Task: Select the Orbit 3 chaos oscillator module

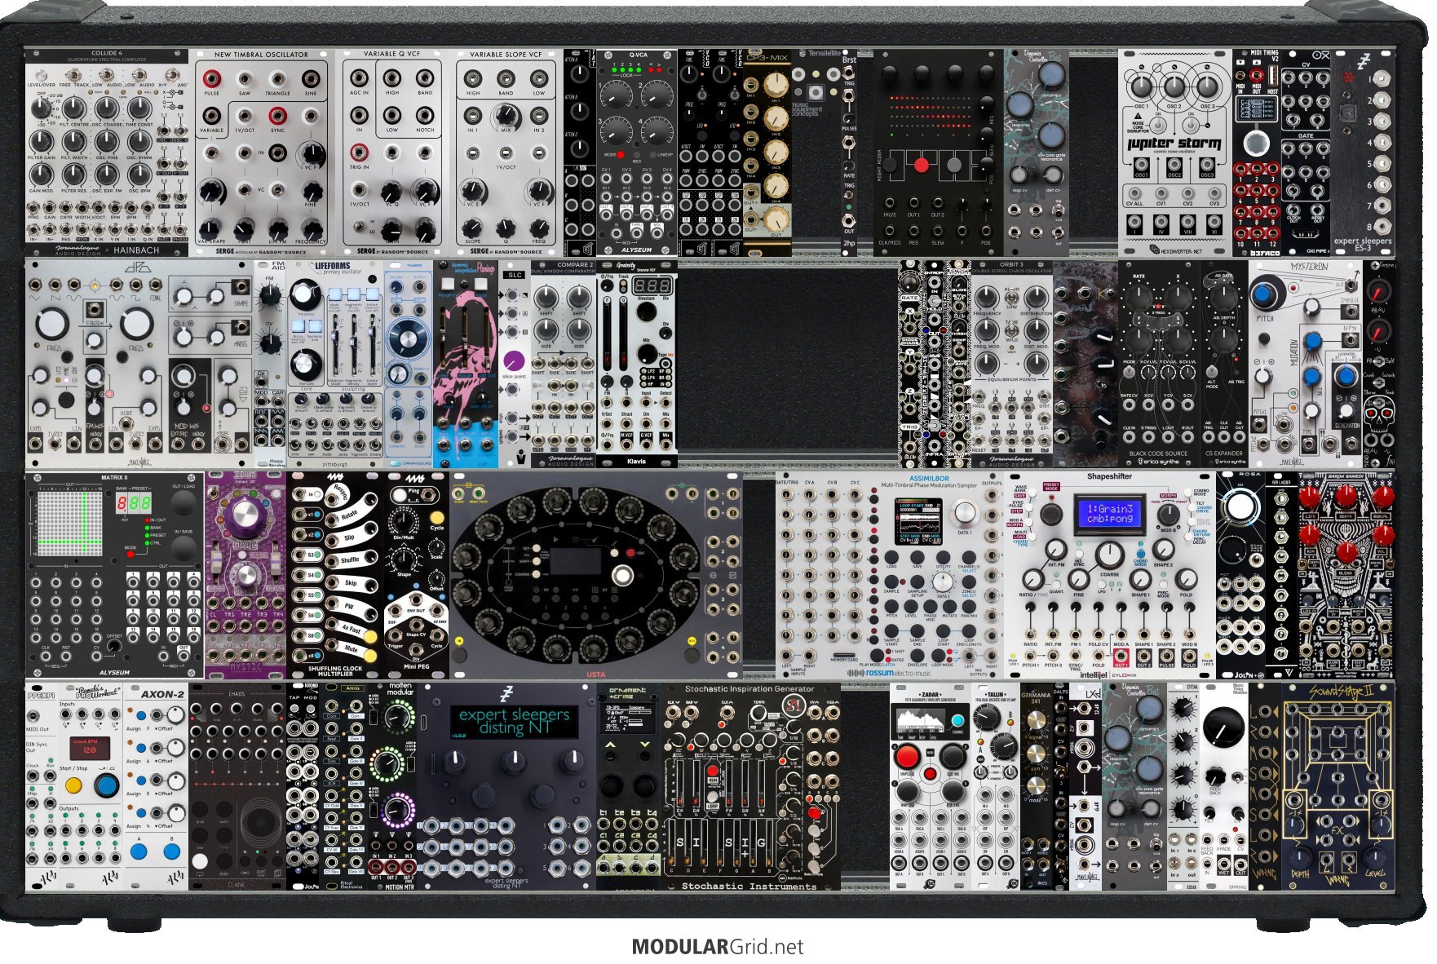Action: point(1012,365)
